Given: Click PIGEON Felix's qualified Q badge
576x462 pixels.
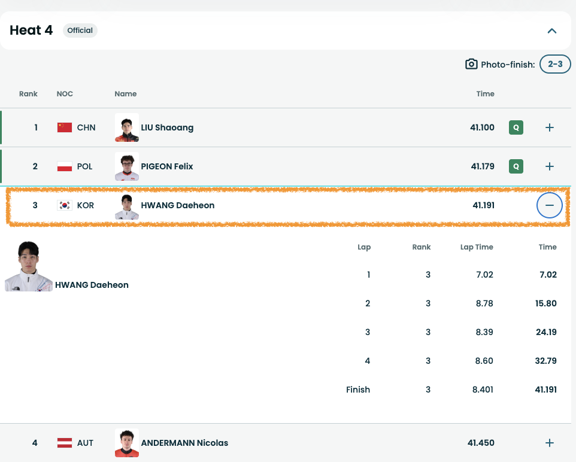Looking at the screenshot, I should click(516, 166).
